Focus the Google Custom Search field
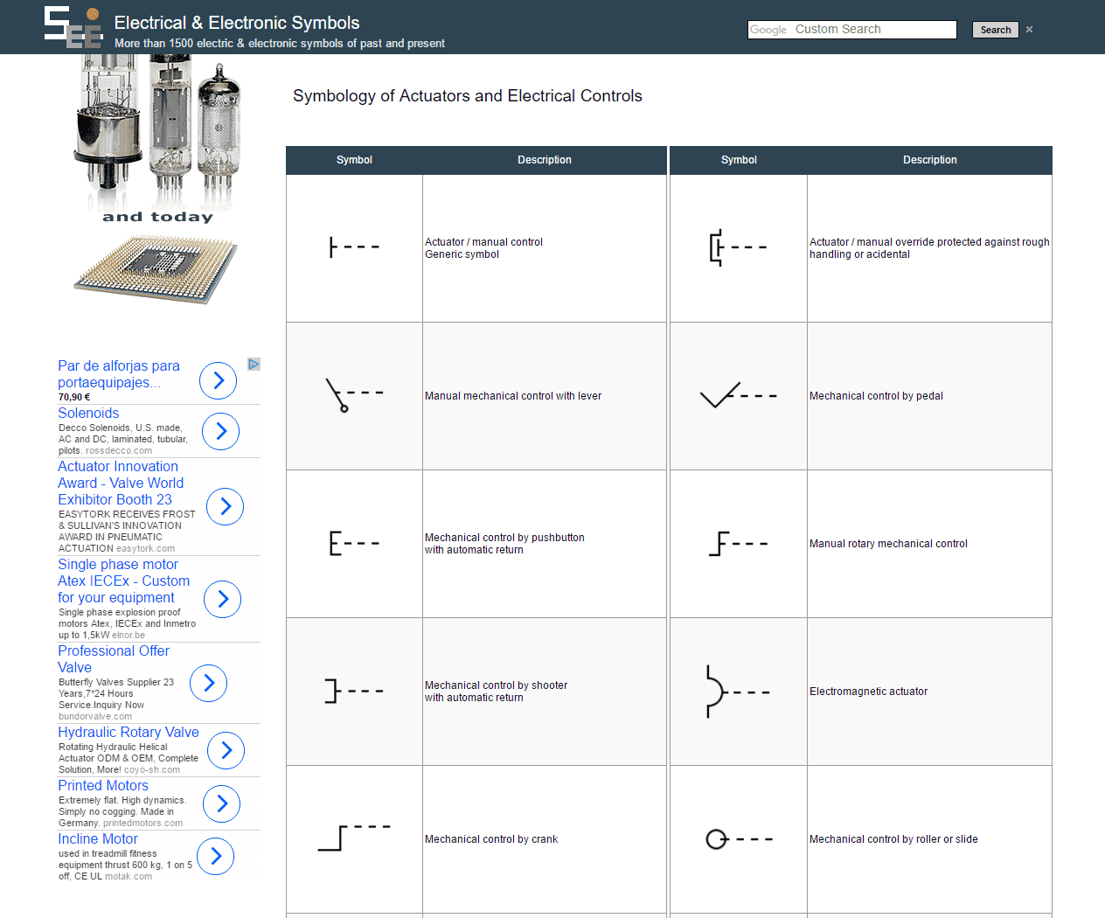 pyautogui.click(x=852, y=30)
